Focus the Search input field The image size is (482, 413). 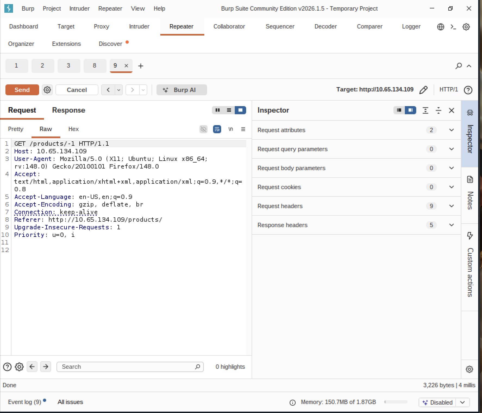pyautogui.click(x=130, y=367)
